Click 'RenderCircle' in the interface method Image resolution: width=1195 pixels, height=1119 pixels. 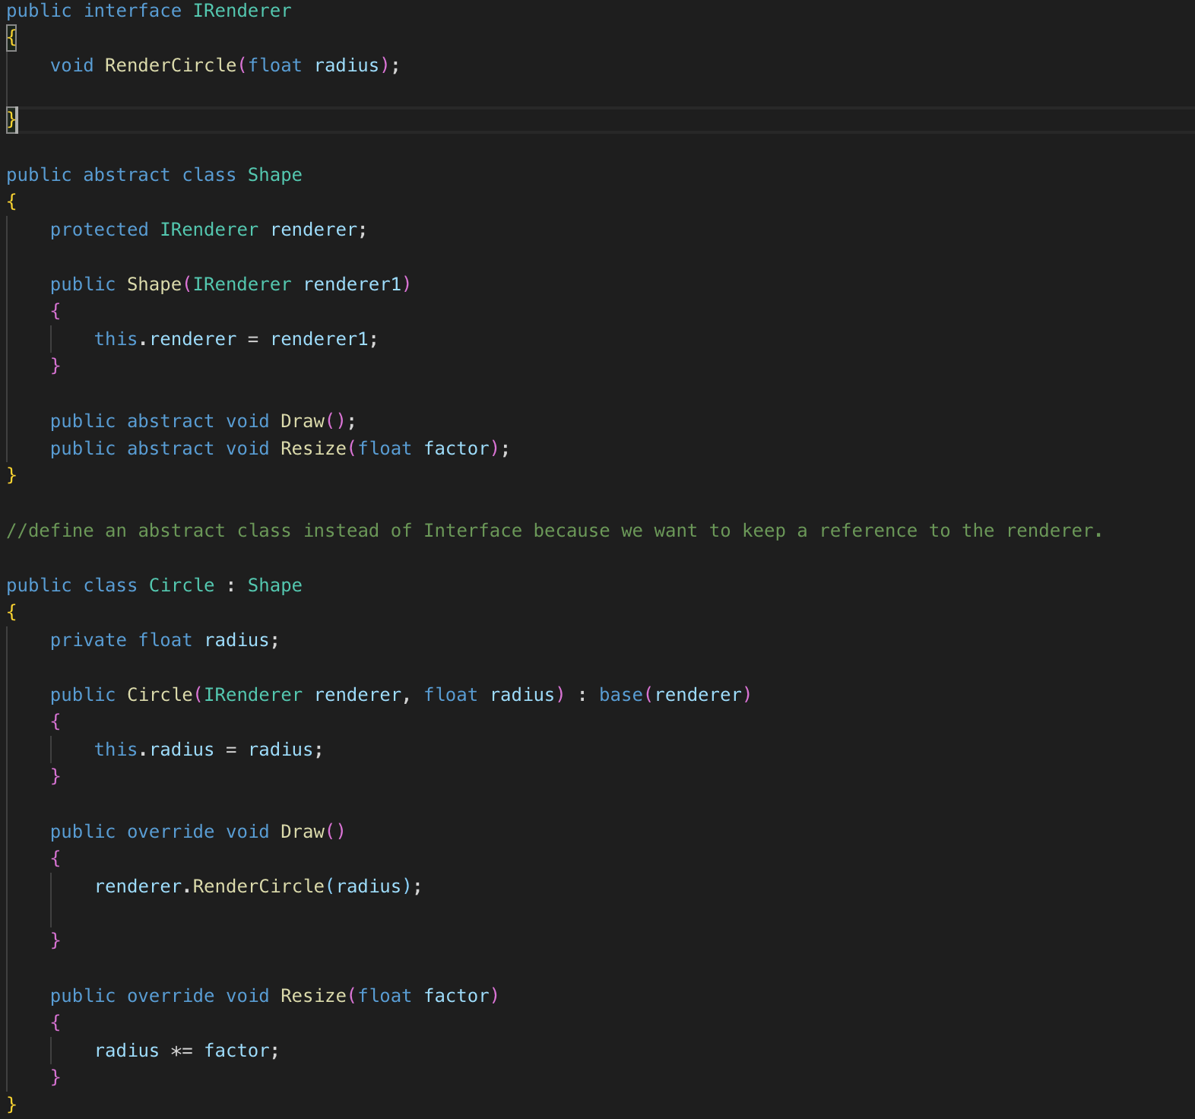[x=170, y=65]
